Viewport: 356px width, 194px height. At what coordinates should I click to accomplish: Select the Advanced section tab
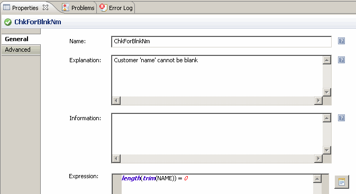coord(21,50)
